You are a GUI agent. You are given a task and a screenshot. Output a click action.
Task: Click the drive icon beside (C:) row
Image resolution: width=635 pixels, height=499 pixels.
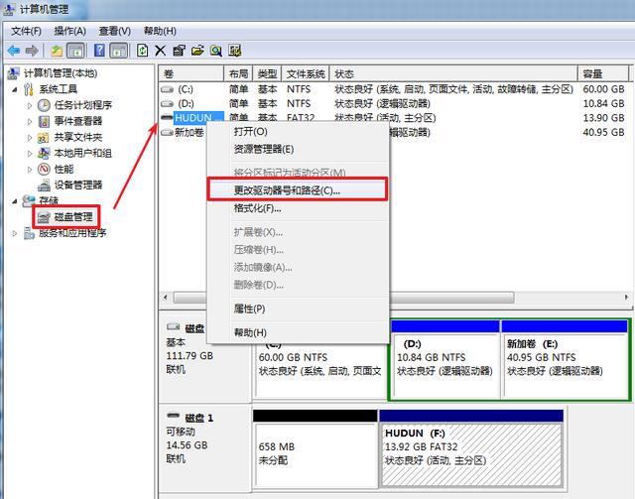(167, 89)
